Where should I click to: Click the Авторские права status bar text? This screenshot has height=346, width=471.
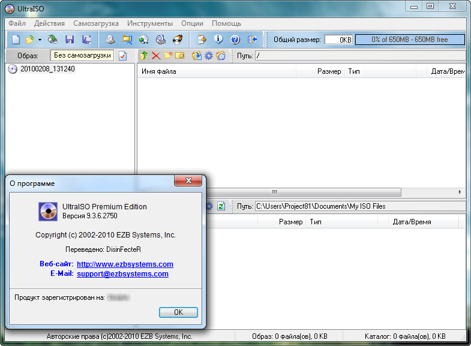coord(119,336)
